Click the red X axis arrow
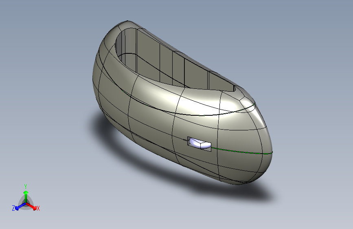This screenshot has width=353, height=229. pos(31,206)
